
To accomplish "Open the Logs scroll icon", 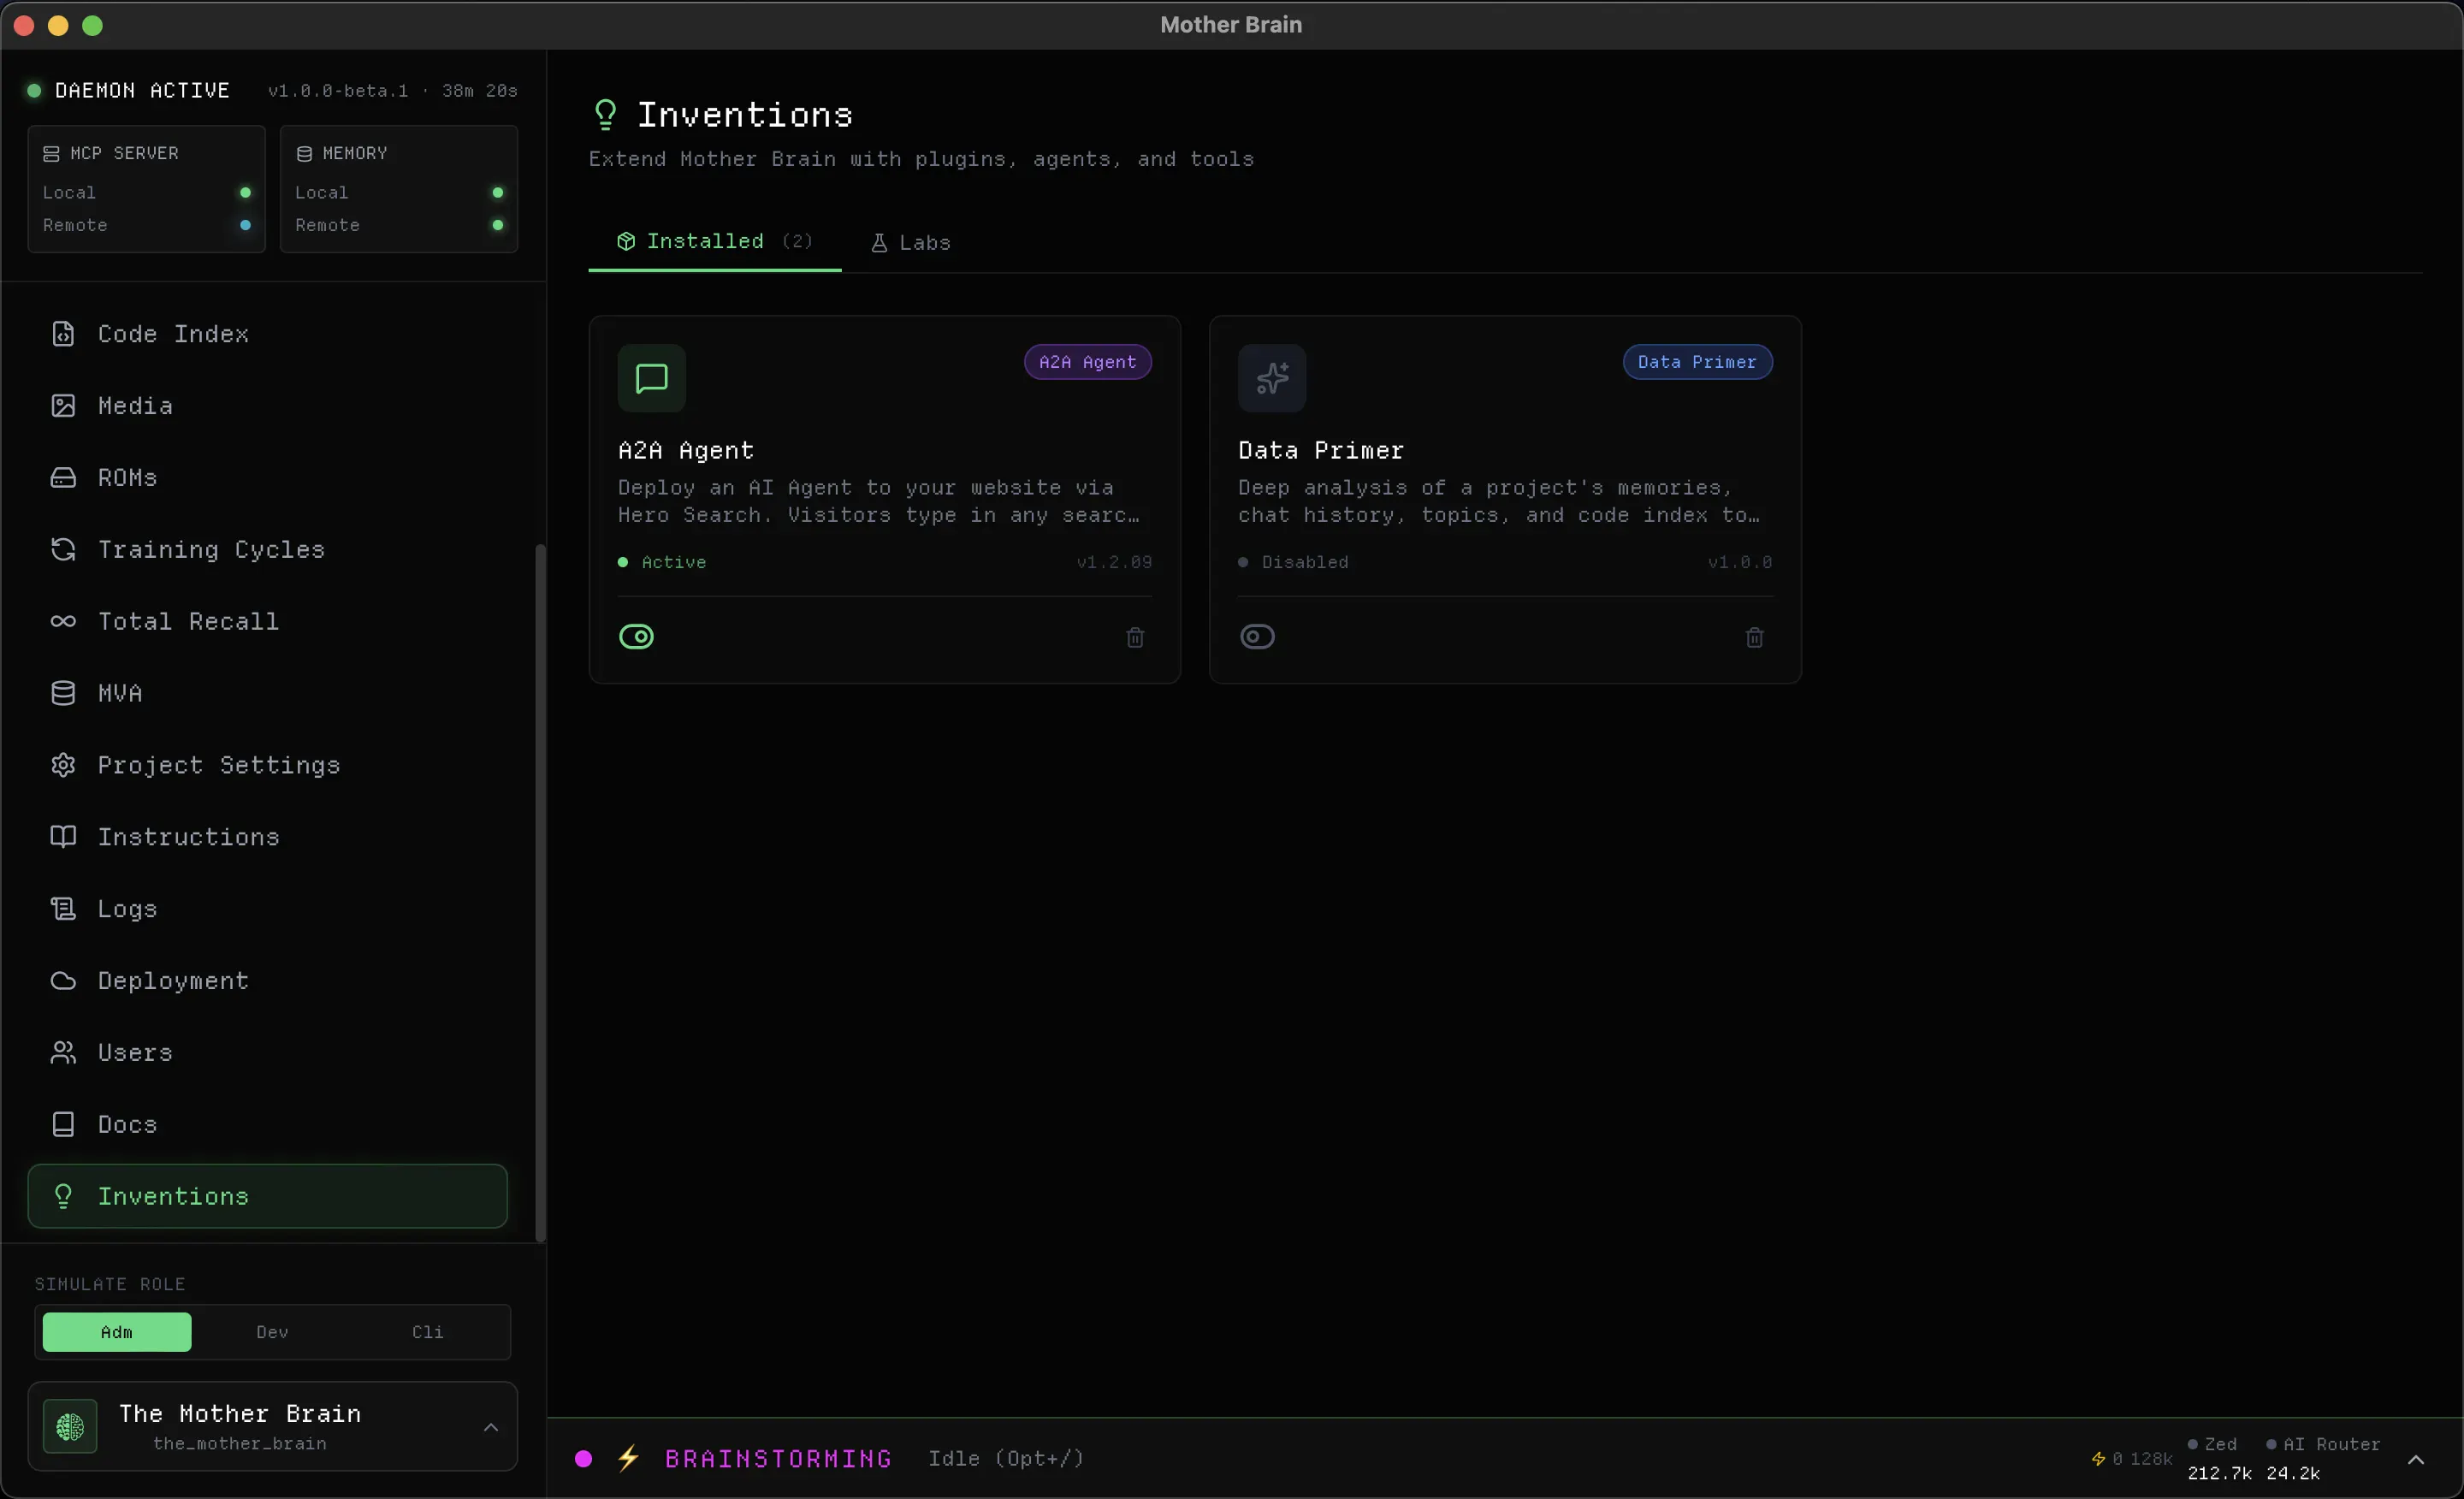I will (x=63, y=909).
